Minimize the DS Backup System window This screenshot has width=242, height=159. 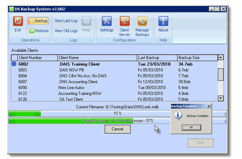[x=212, y=9]
